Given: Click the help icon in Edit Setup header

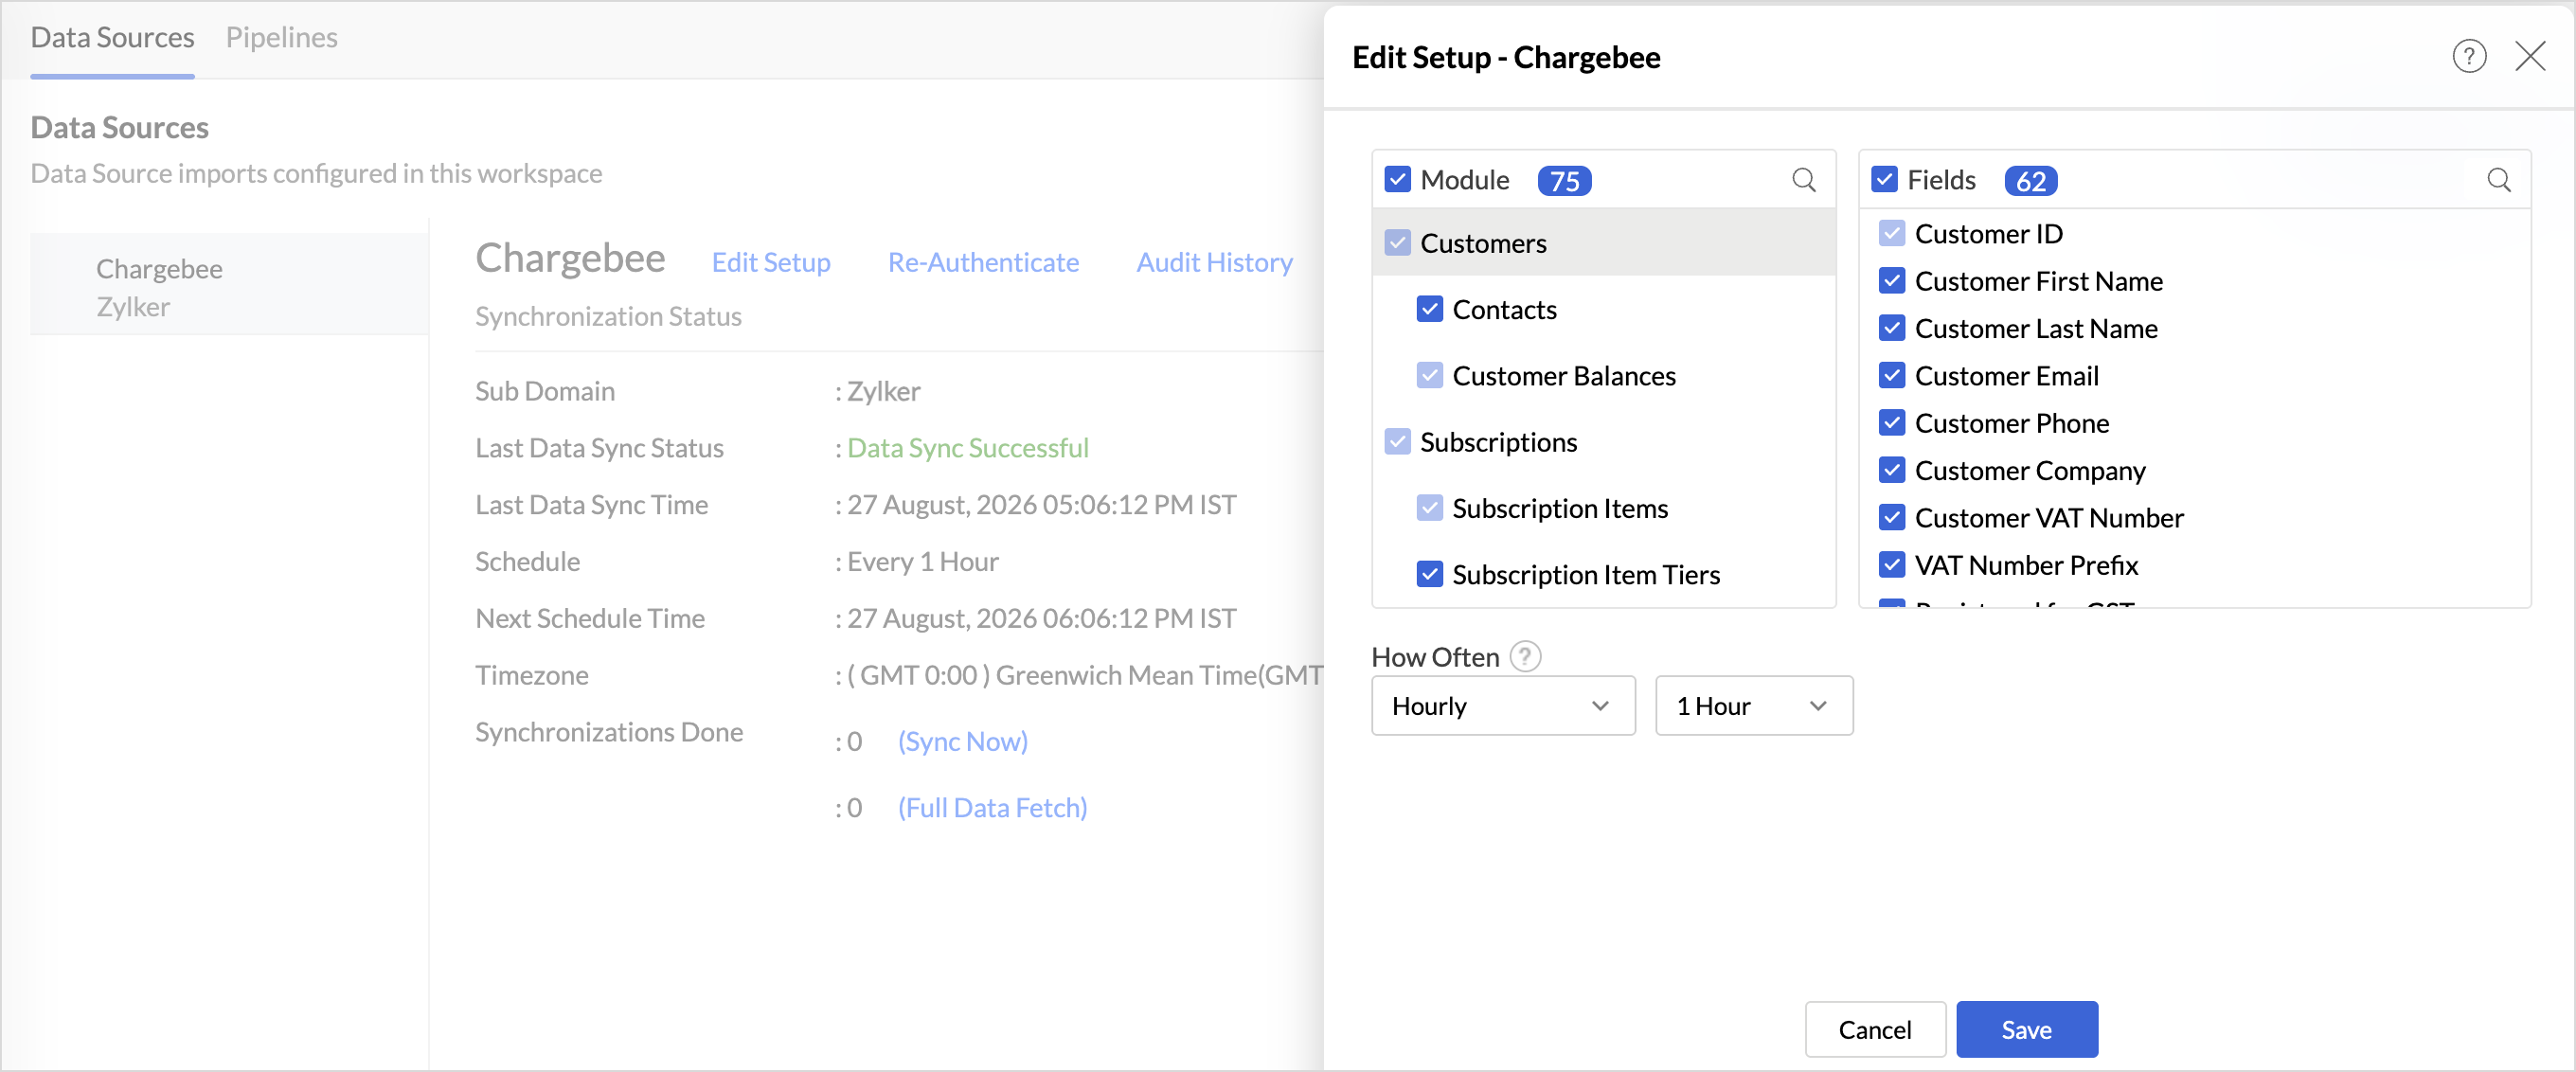Looking at the screenshot, I should [x=2468, y=57].
